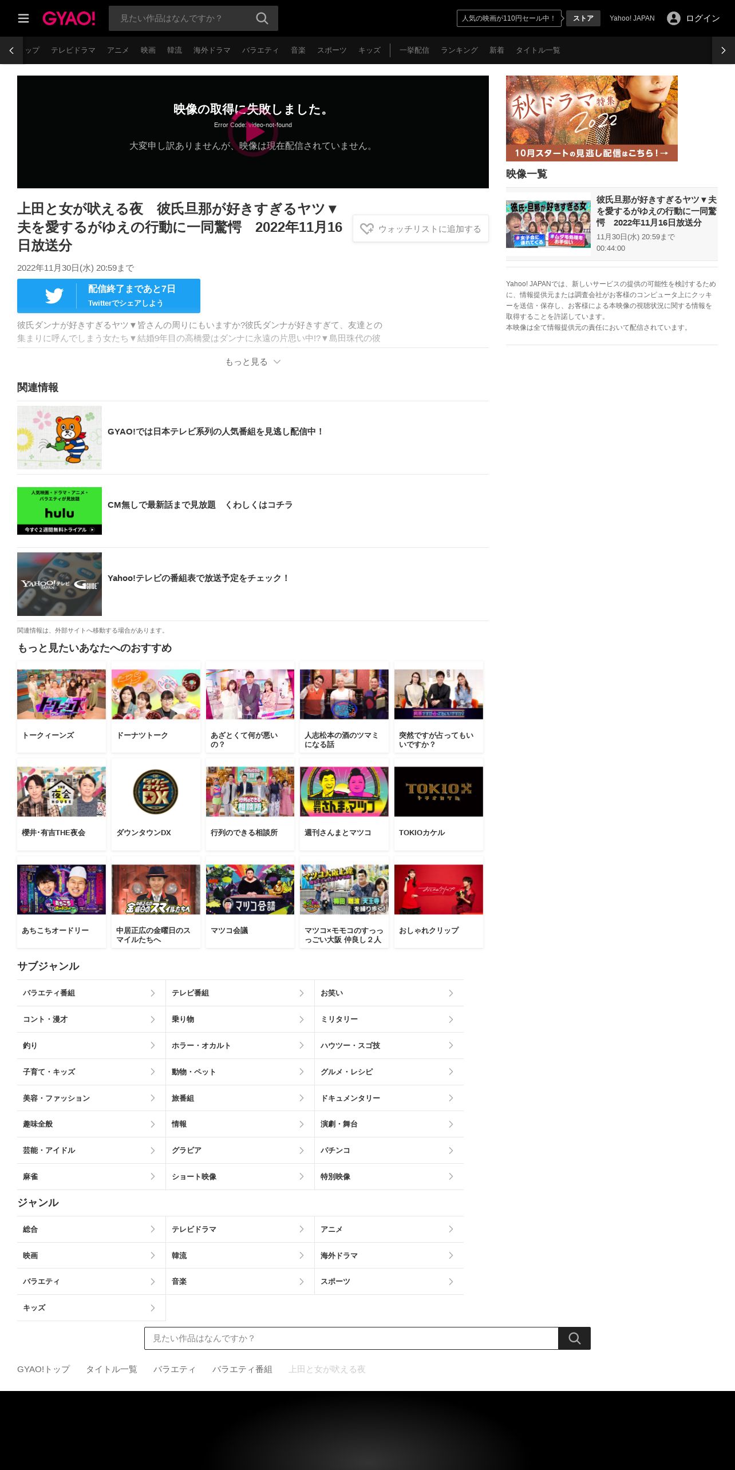
Task: Open 人志松本の酒のツマミになる話 card
Action: pyautogui.click(x=344, y=707)
